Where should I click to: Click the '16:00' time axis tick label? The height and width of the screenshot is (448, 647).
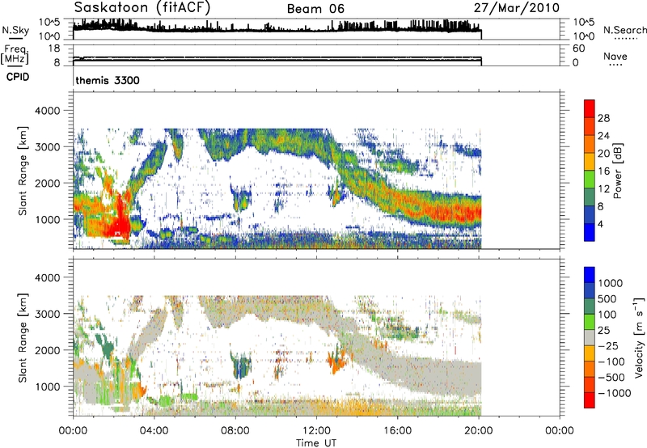click(397, 431)
